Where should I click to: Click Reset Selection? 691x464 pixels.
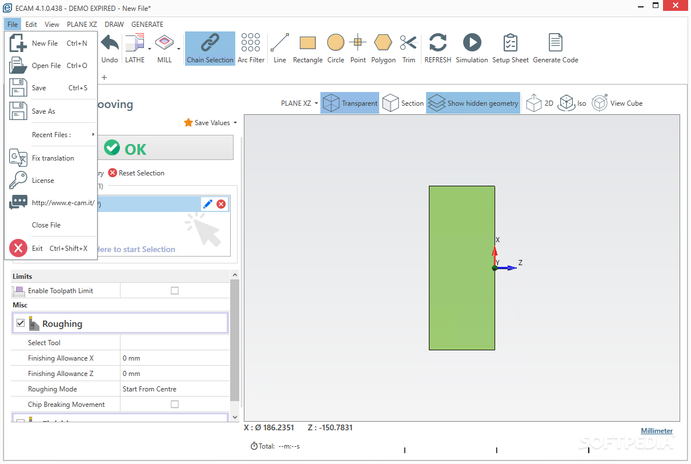(136, 173)
